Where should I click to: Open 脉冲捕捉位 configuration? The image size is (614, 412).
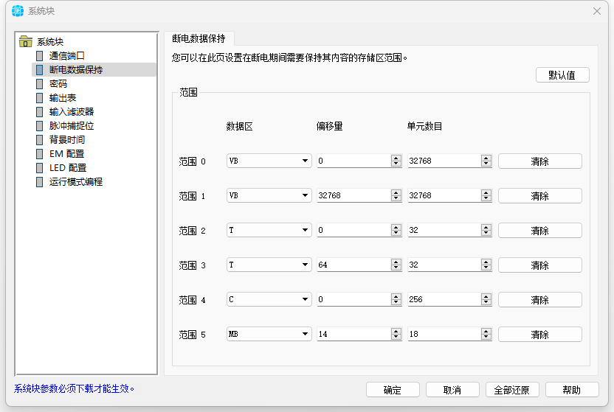[71, 126]
